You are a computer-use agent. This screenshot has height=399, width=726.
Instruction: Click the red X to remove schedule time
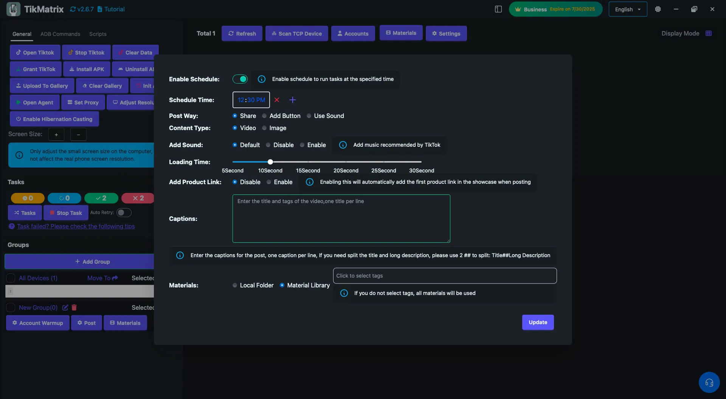[277, 100]
